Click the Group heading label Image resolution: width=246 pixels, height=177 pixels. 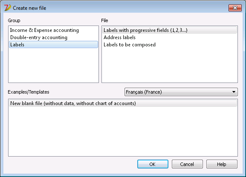pyautogui.click(x=14, y=20)
